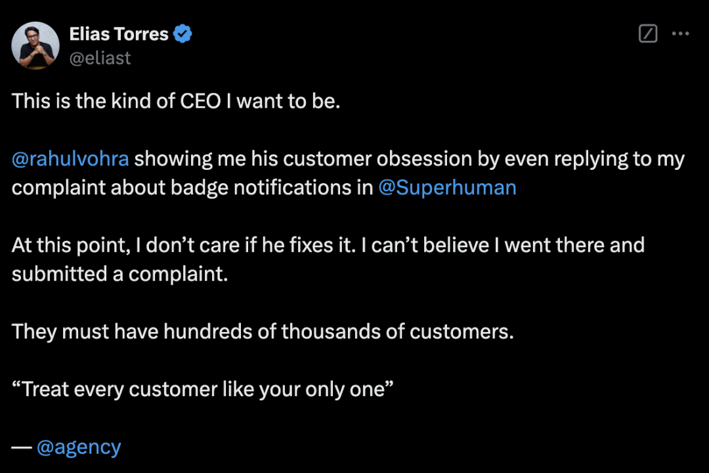The image size is (709, 473).
Task: Open the @eliast handle link
Action: pos(100,58)
